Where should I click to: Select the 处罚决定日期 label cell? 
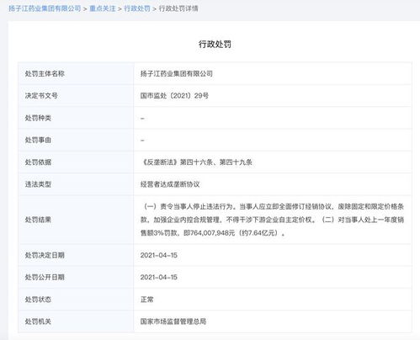click(76, 255)
